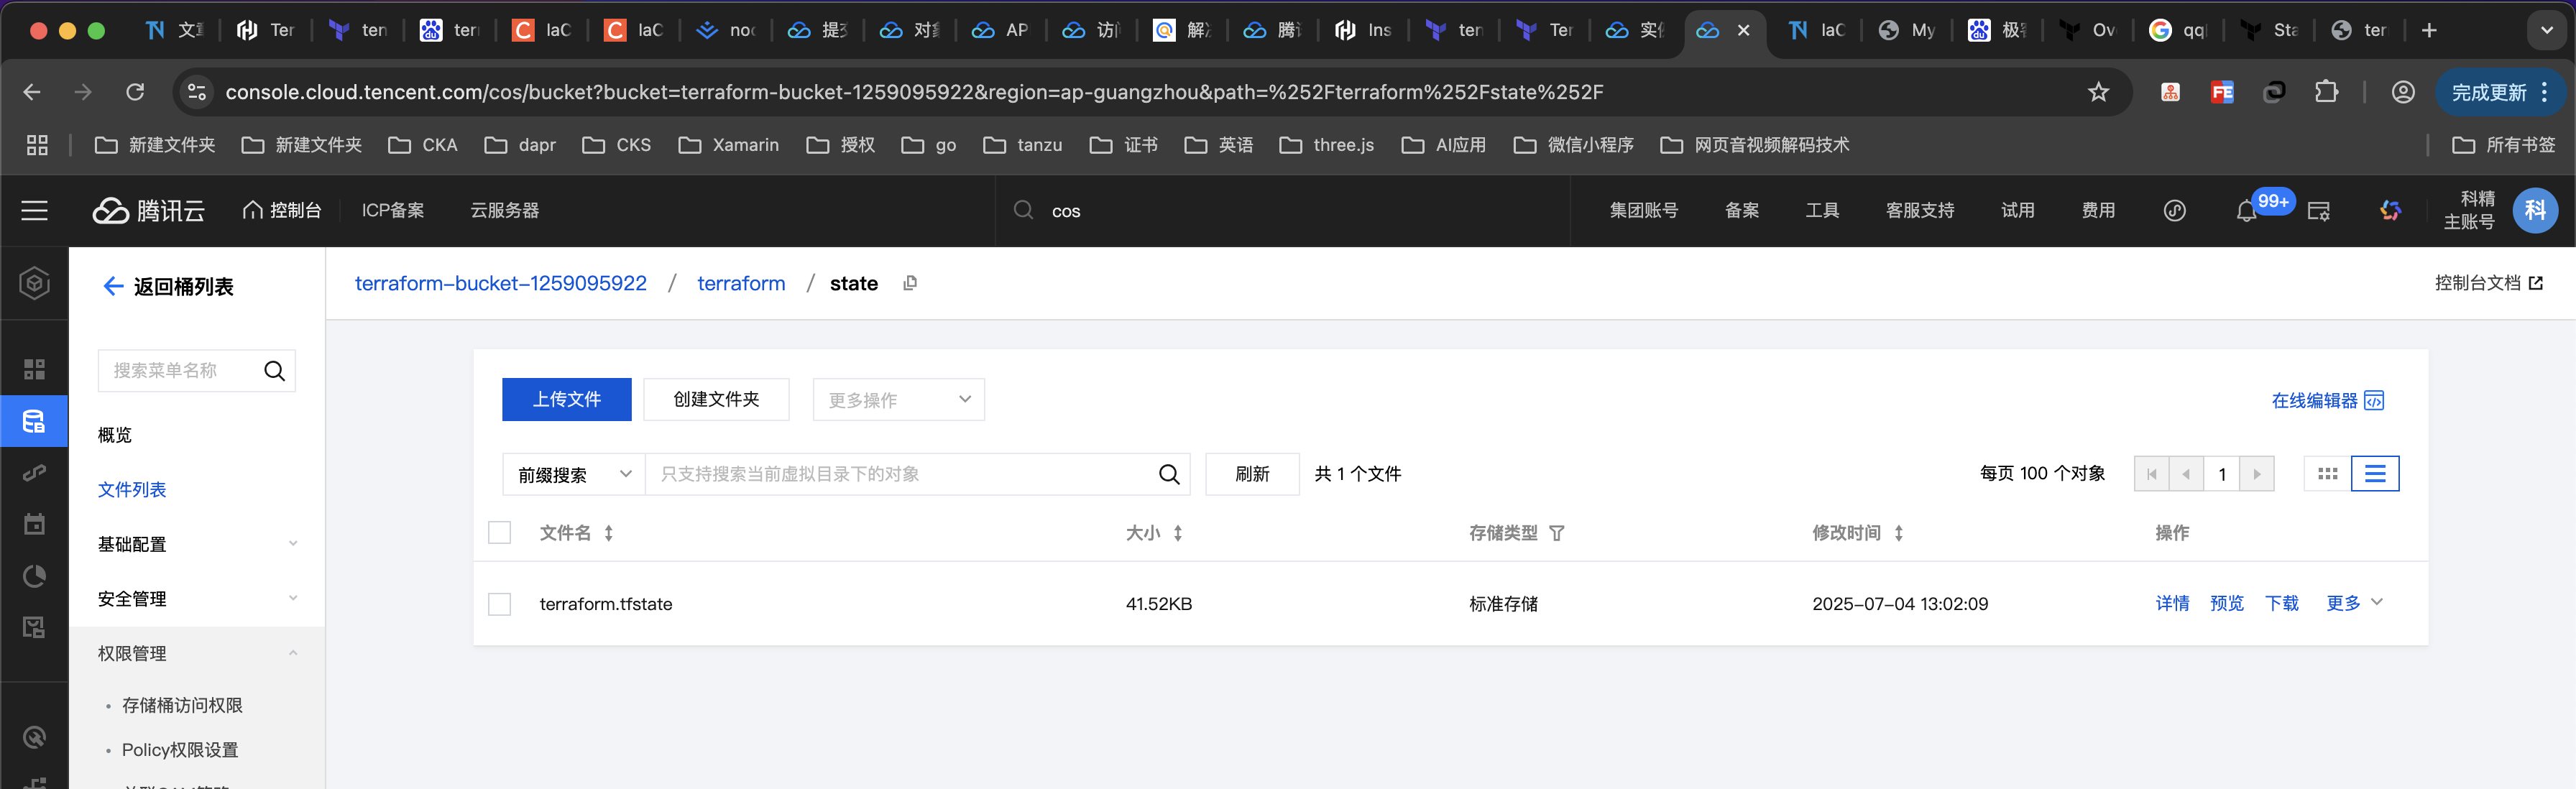Expand 安全管理 menu section
The image size is (2576, 789).
[197, 599]
